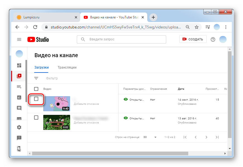Jump to the last page of videos

point(217,137)
